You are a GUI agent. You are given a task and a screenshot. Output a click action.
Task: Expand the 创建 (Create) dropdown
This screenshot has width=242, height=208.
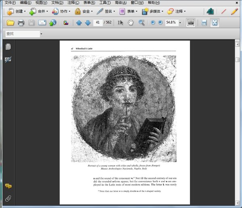(x=25, y=11)
